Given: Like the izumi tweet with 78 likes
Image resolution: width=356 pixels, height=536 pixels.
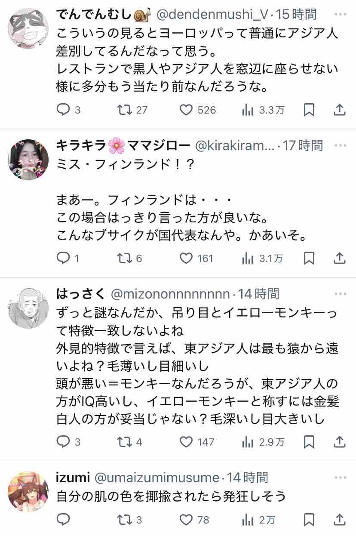Looking at the screenshot, I should pyautogui.click(x=186, y=520).
